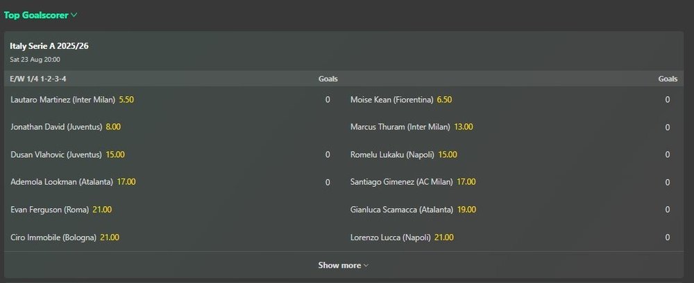
Task: Click the Italy Serie A 2025/26 heading
Action: tap(49, 46)
